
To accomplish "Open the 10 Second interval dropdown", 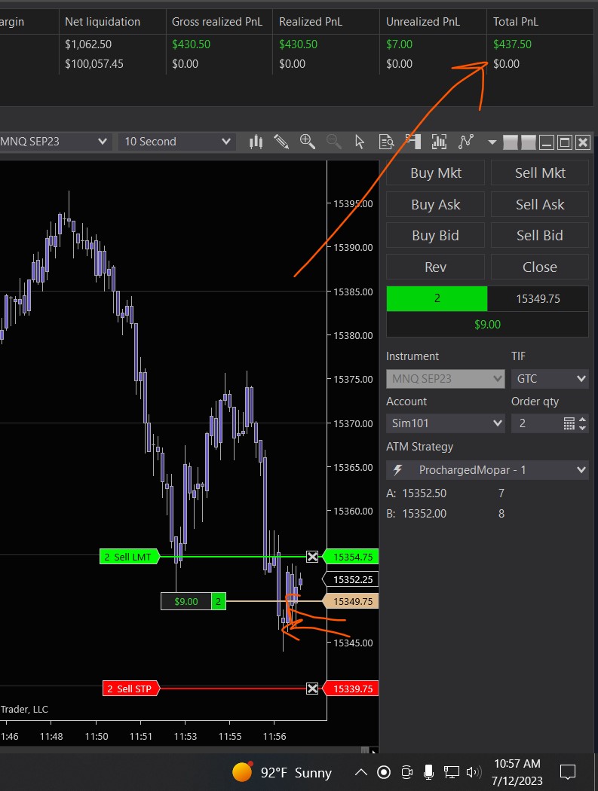I will click(176, 142).
